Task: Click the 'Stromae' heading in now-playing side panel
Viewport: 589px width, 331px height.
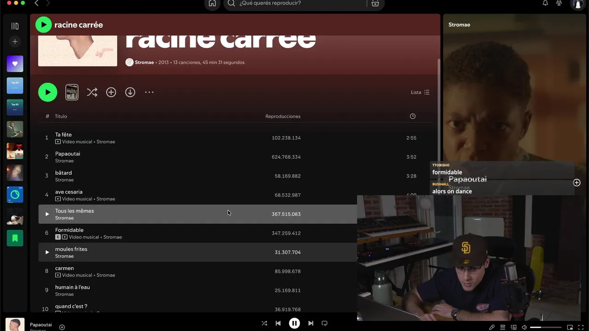Action: click(x=459, y=25)
